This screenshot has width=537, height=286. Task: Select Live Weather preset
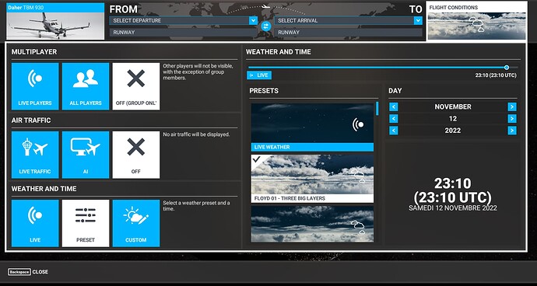tap(312, 127)
